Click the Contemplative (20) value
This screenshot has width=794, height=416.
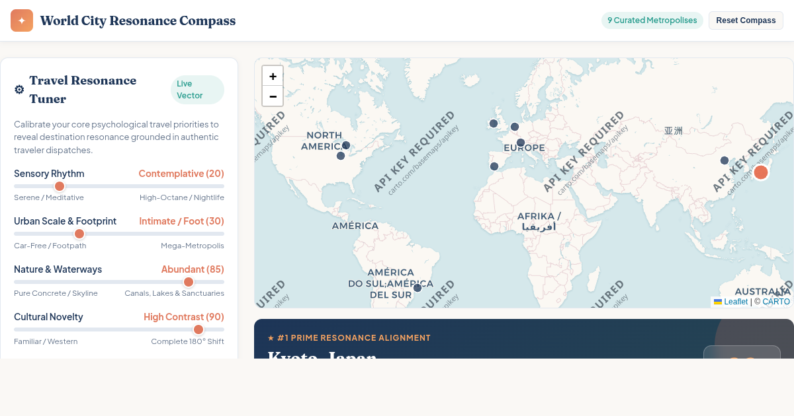click(x=181, y=174)
